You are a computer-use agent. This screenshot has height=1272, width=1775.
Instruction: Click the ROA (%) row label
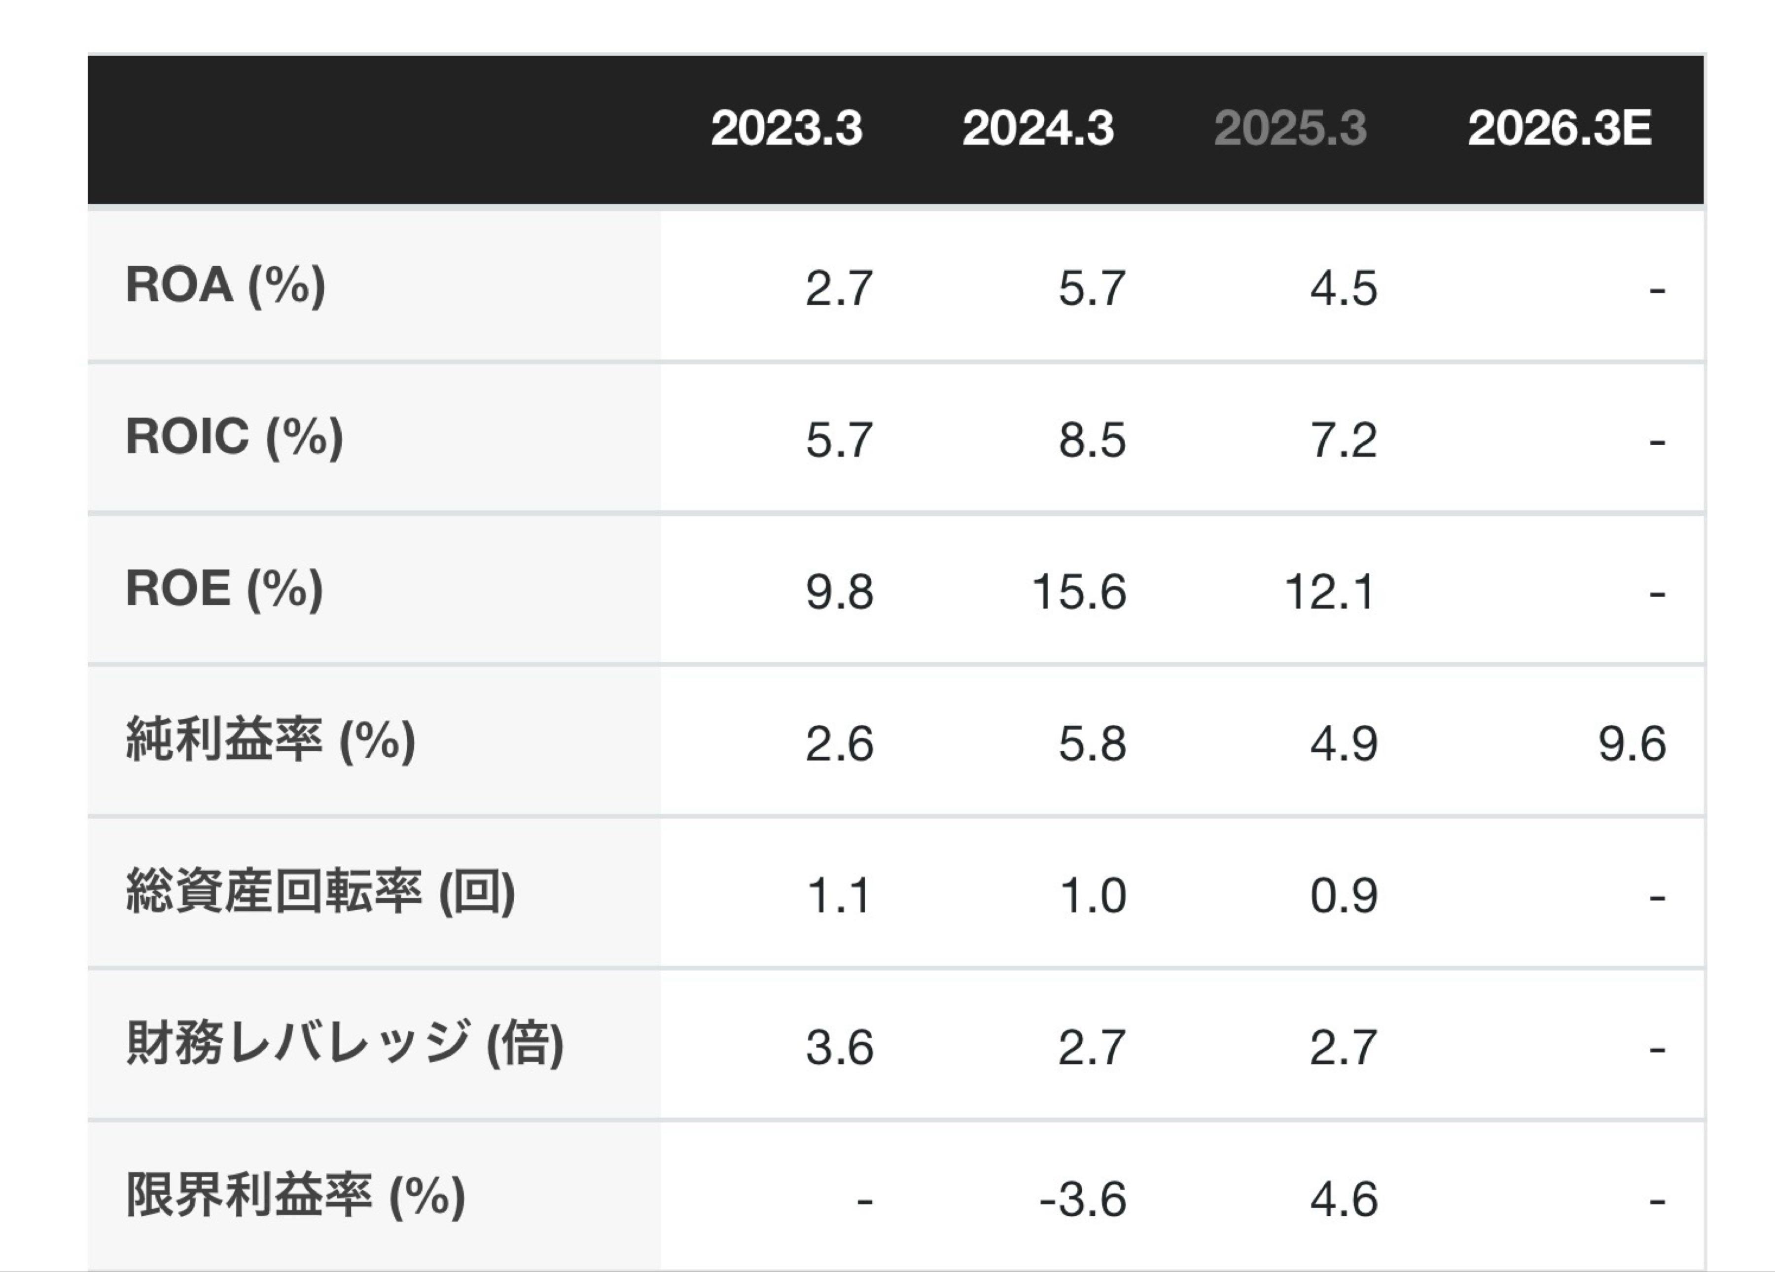coord(225,285)
